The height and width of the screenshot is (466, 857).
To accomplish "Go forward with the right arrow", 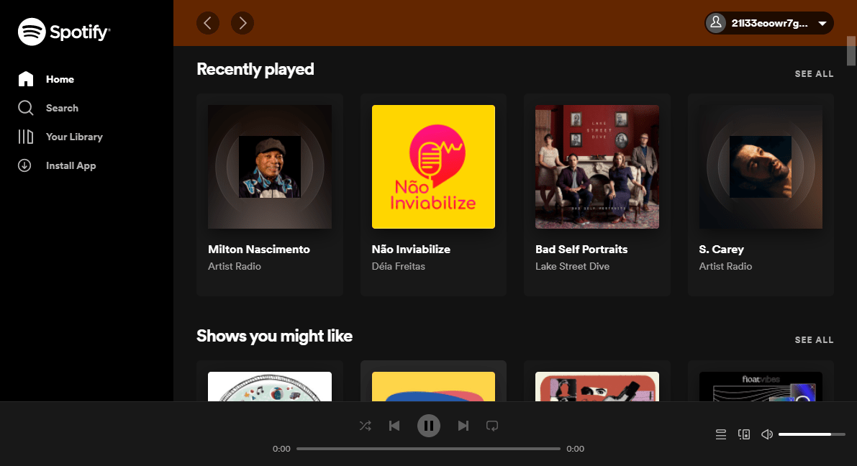I will click(242, 23).
